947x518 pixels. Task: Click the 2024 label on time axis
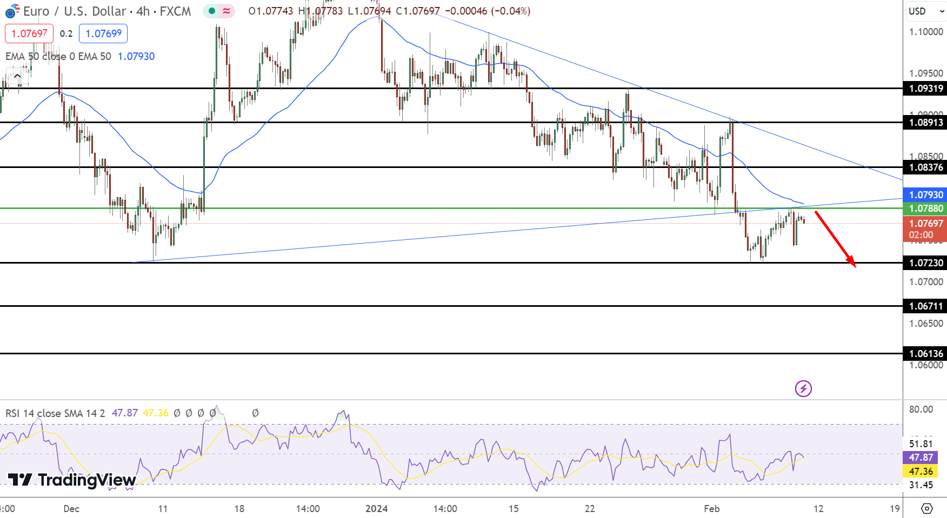(x=377, y=508)
